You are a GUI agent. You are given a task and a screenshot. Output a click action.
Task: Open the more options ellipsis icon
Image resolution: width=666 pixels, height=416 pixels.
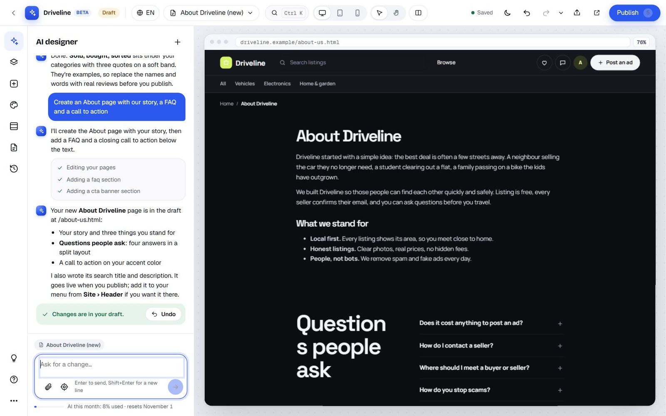14,401
